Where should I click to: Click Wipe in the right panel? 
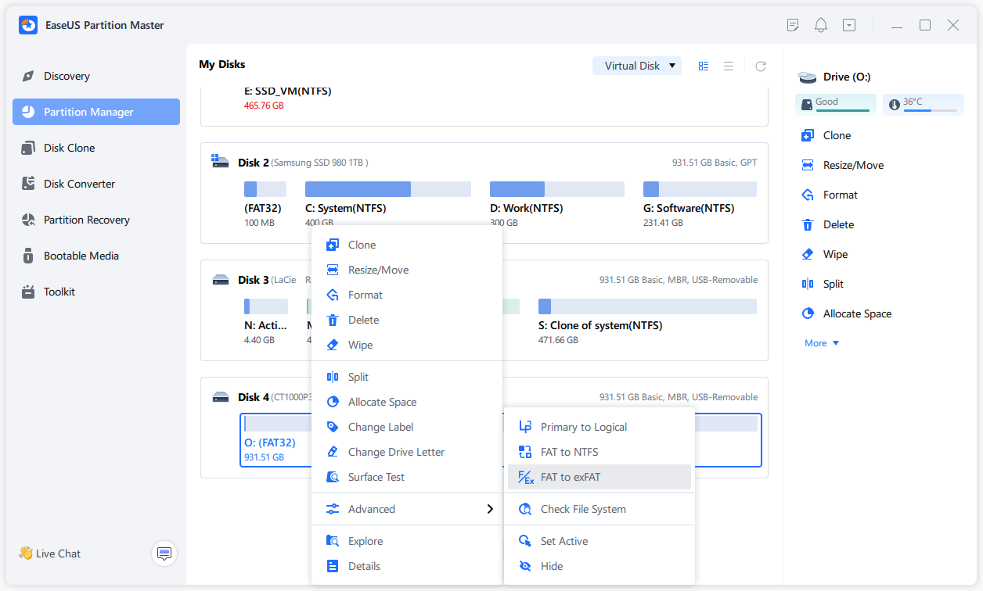[824, 254]
